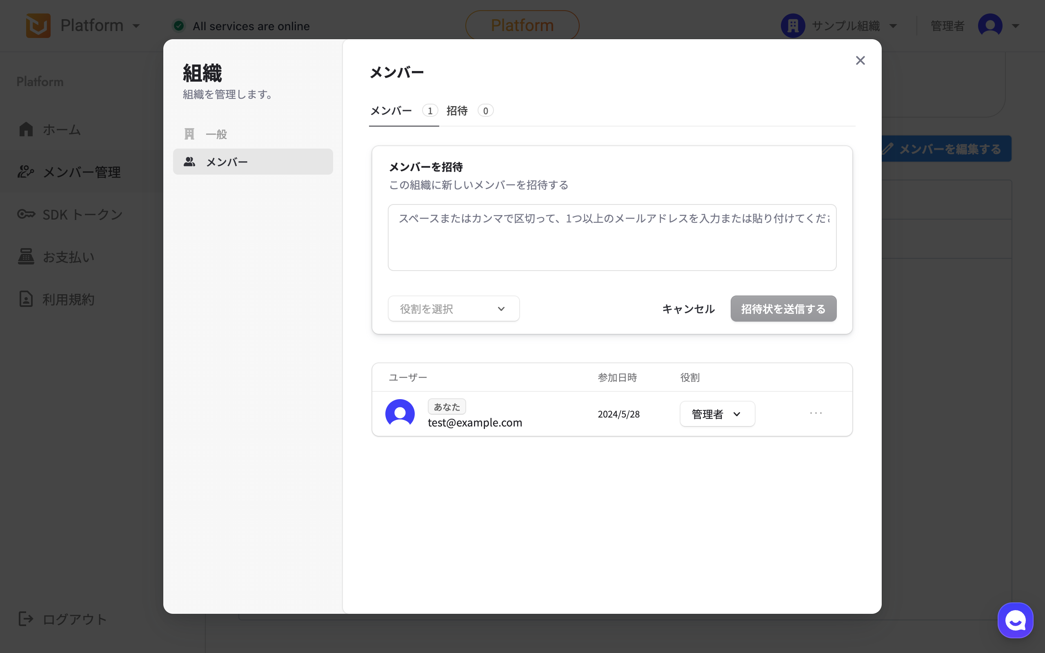
Task: Click the Platform logo icon
Action: (38, 25)
